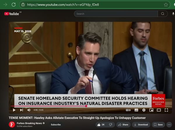Viewport: 175px width, 130px height.
Task: Dislike the video
Action: click(111, 125)
